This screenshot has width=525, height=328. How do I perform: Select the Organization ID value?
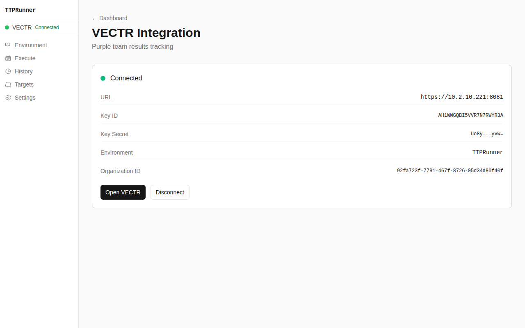[x=450, y=171]
